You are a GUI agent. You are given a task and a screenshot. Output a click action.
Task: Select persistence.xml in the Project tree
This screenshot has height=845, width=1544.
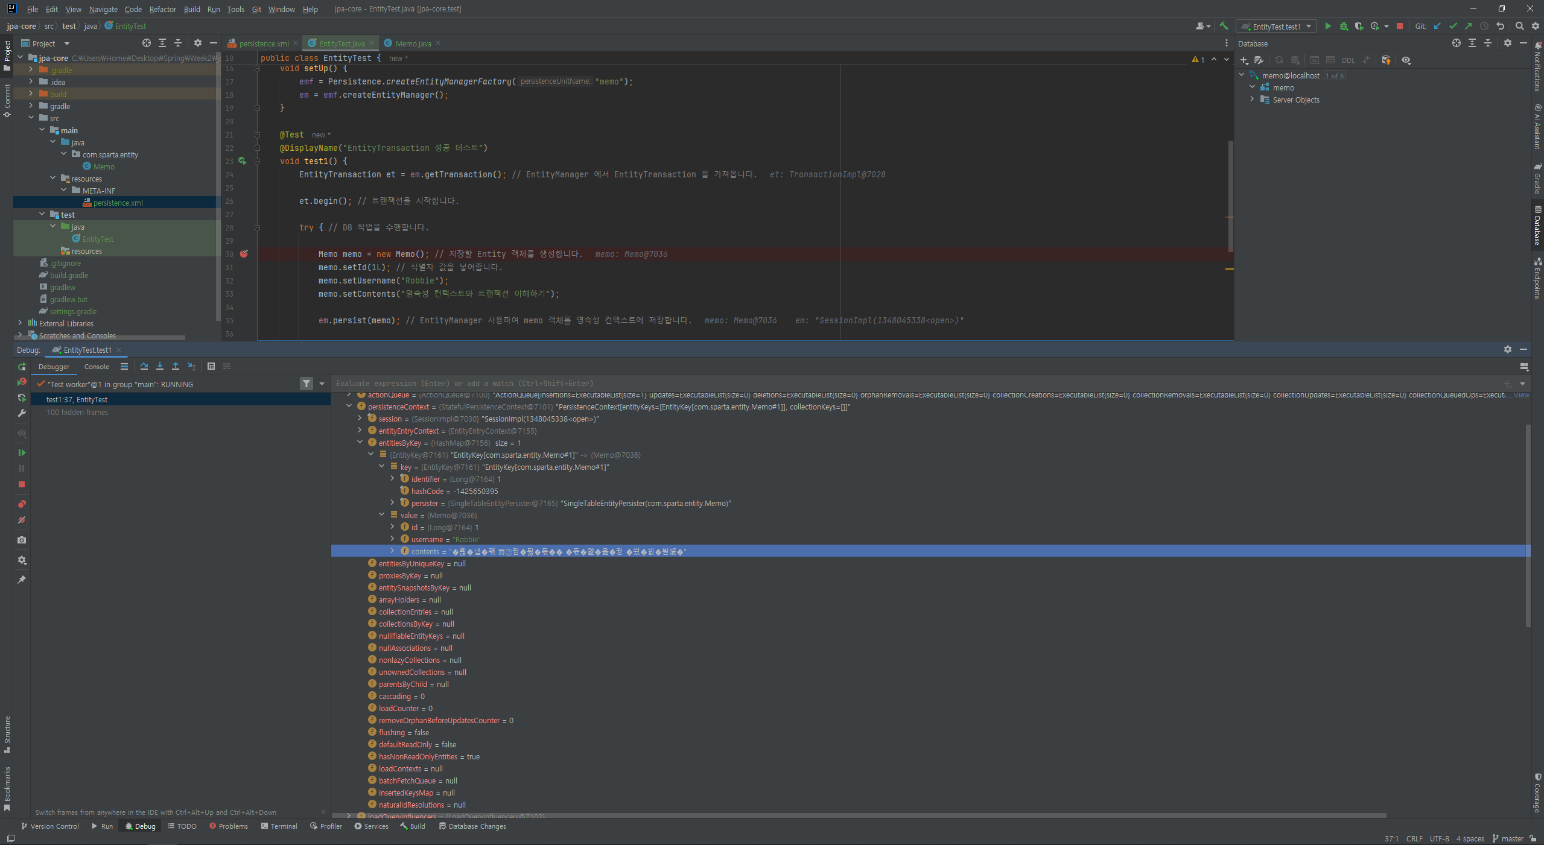tap(118, 203)
